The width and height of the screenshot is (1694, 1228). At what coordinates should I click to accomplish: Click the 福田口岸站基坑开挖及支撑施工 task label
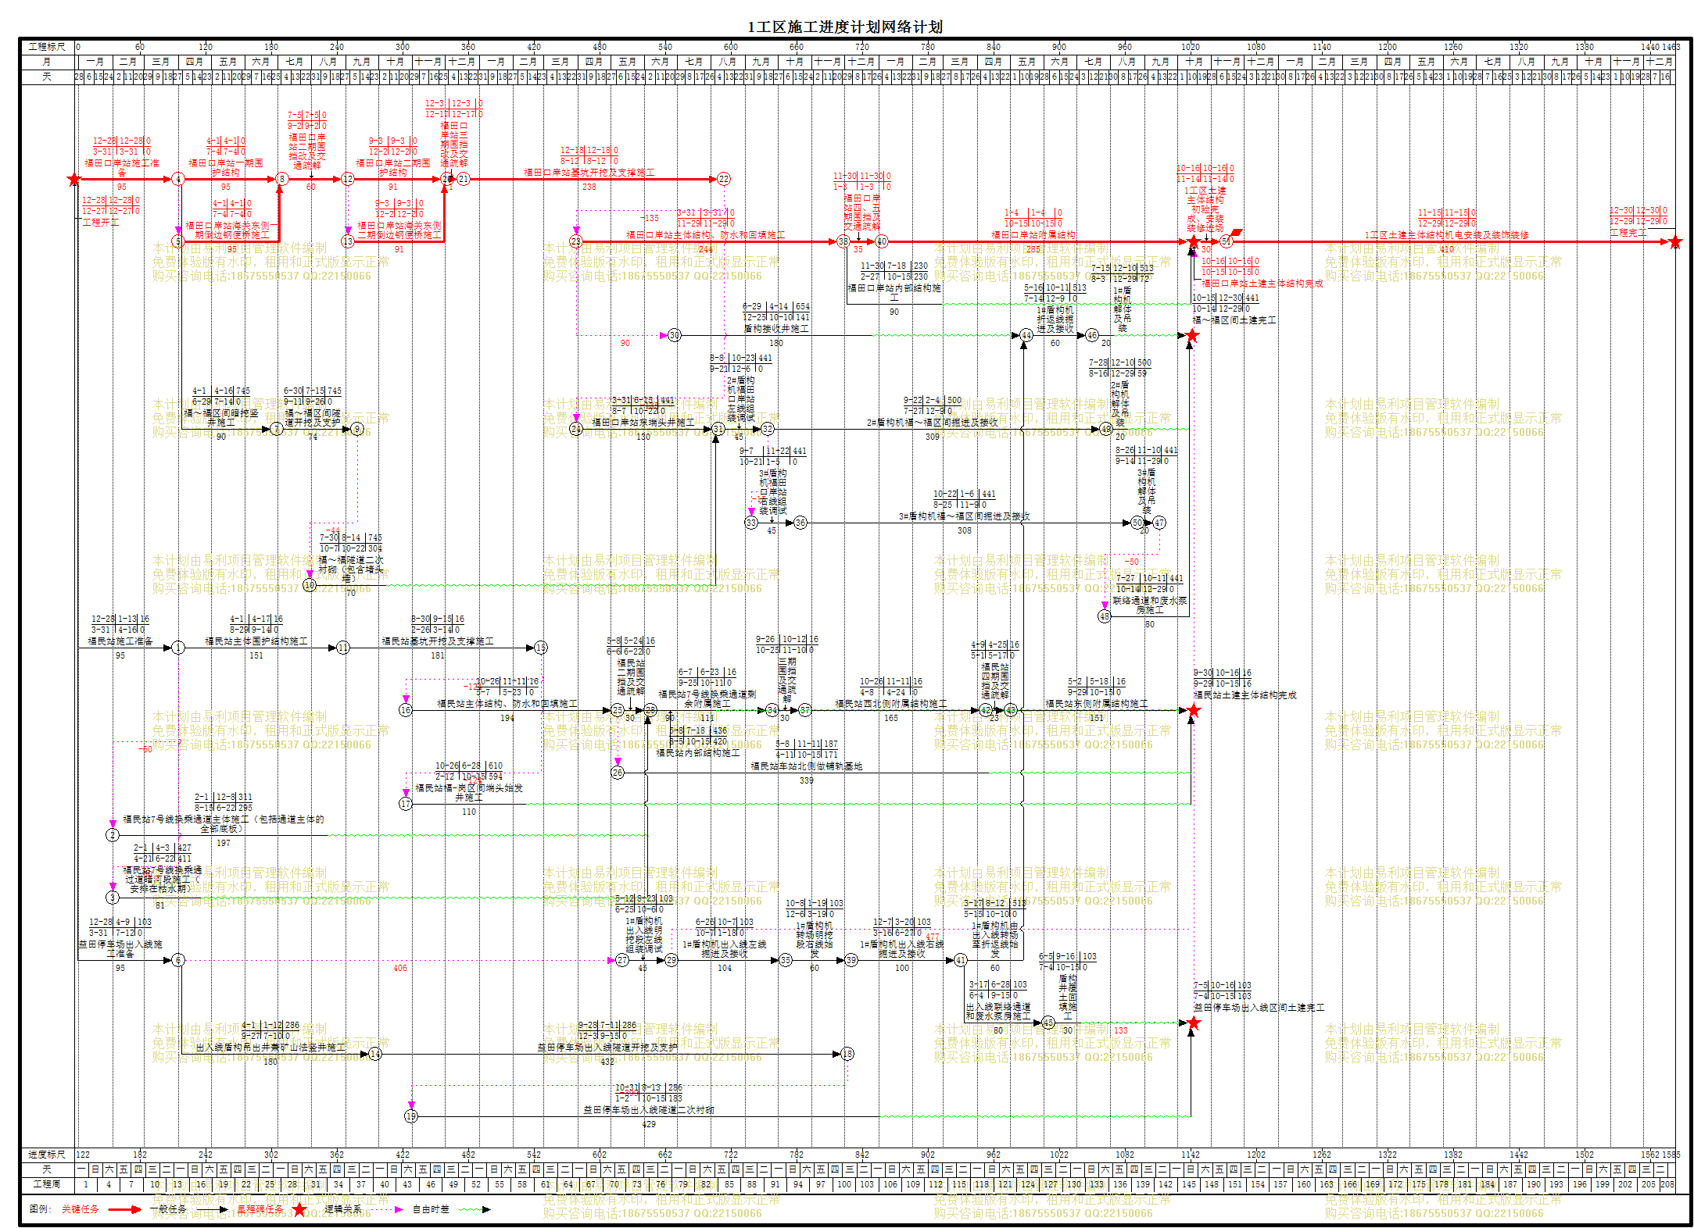coord(589,173)
